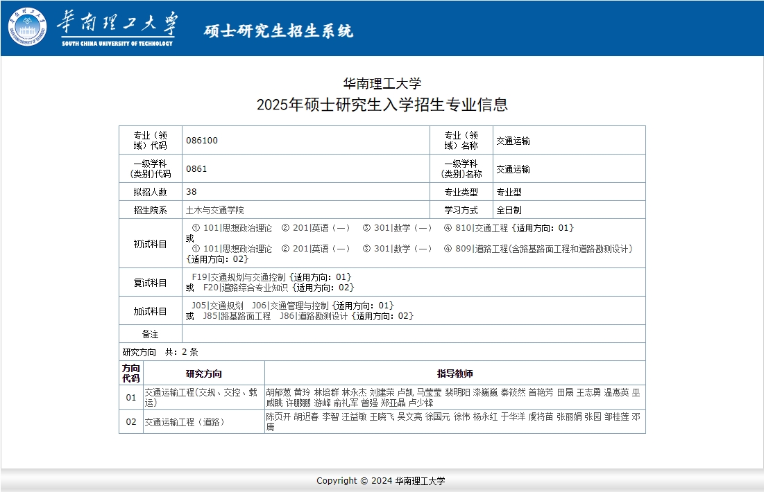Click the J06|交通管理与控制 additional subject
This screenshot has height=492, width=764.
tap(290, 306)
